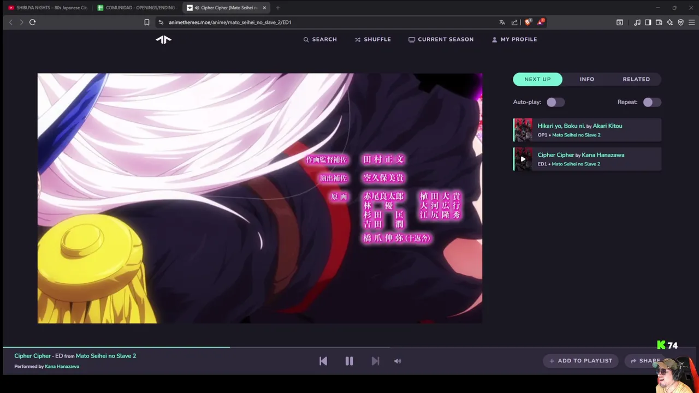Open the Brave Rewards icon

pyautogui.click(x=540, y=22)
